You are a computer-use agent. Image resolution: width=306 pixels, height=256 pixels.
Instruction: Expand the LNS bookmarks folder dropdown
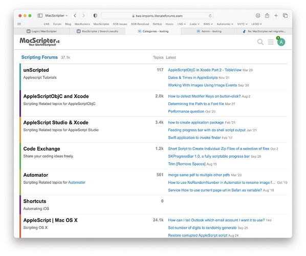point(182,24)
